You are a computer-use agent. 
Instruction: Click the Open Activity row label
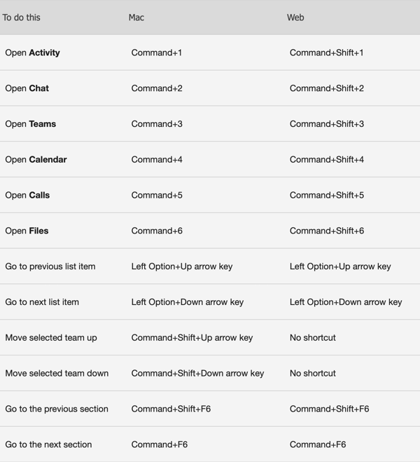click(x=32, y=53)
